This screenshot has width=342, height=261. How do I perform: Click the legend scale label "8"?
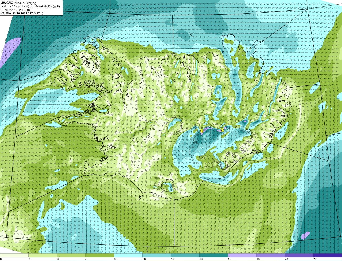pyautogui.click(x=115, y=259)
